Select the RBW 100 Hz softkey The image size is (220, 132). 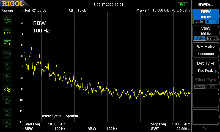[x=205, y=16]
